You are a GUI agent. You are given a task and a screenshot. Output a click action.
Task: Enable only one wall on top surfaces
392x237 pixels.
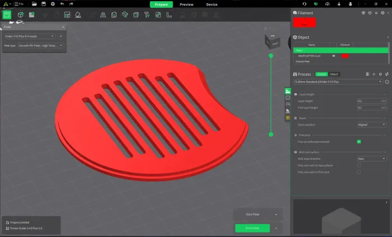click(359, 165)
